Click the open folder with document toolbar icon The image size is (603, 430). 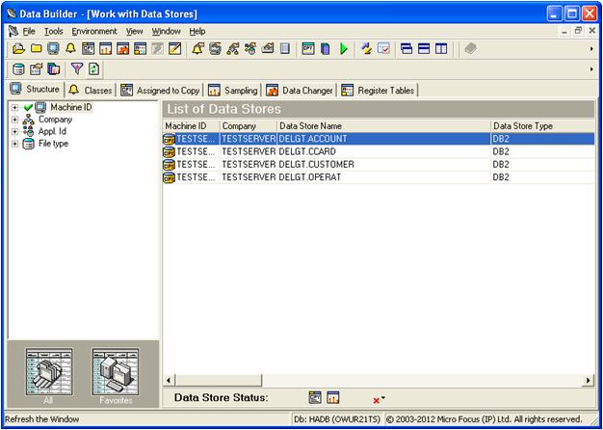click(18, 49)
